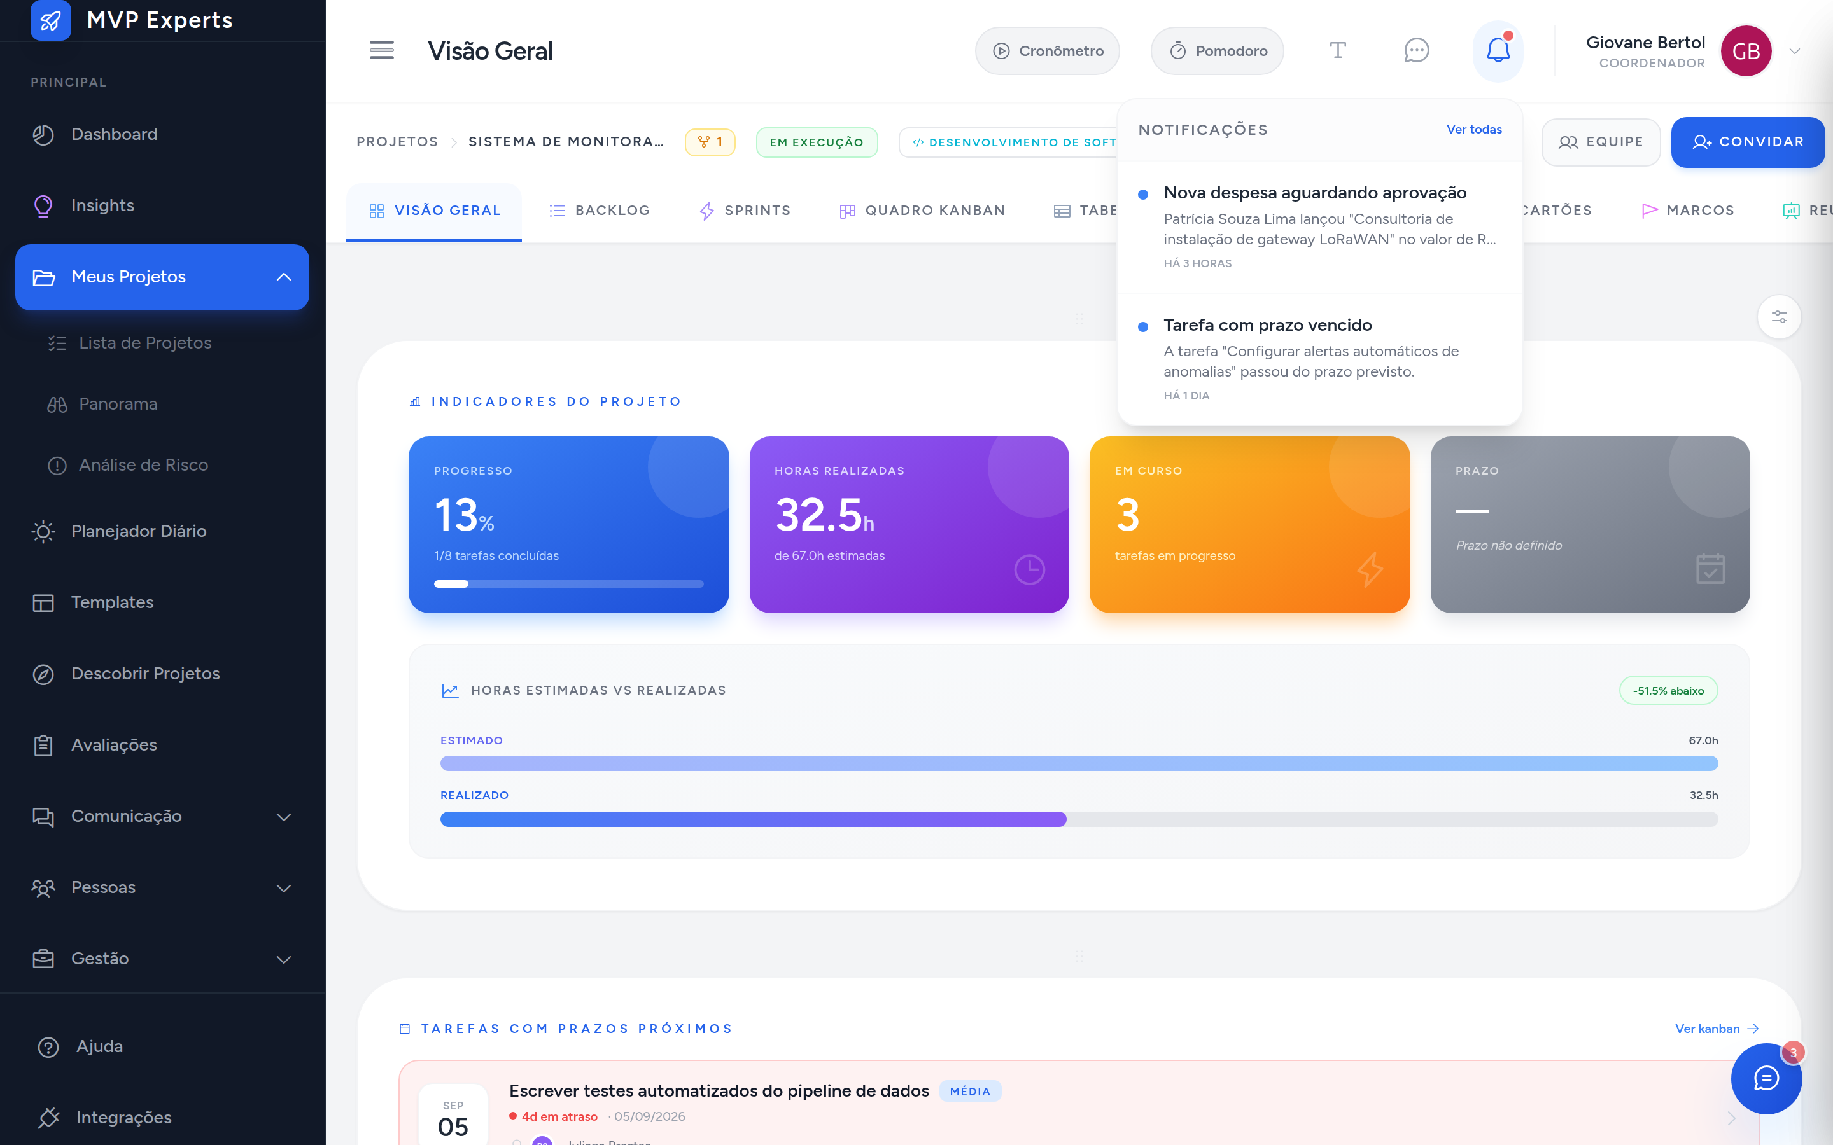
Task: Click the Equipe button
Action: [1601, 142]
